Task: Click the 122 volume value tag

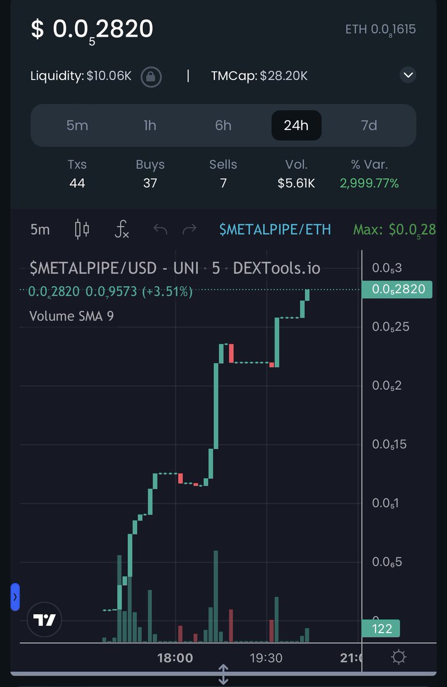Action: [x=382, y=629]
